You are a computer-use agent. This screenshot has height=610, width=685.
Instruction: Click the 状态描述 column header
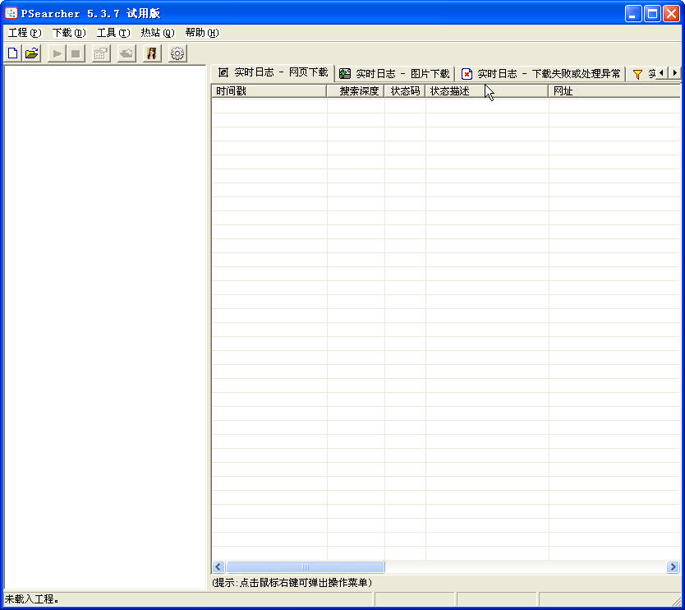(486, 91)
